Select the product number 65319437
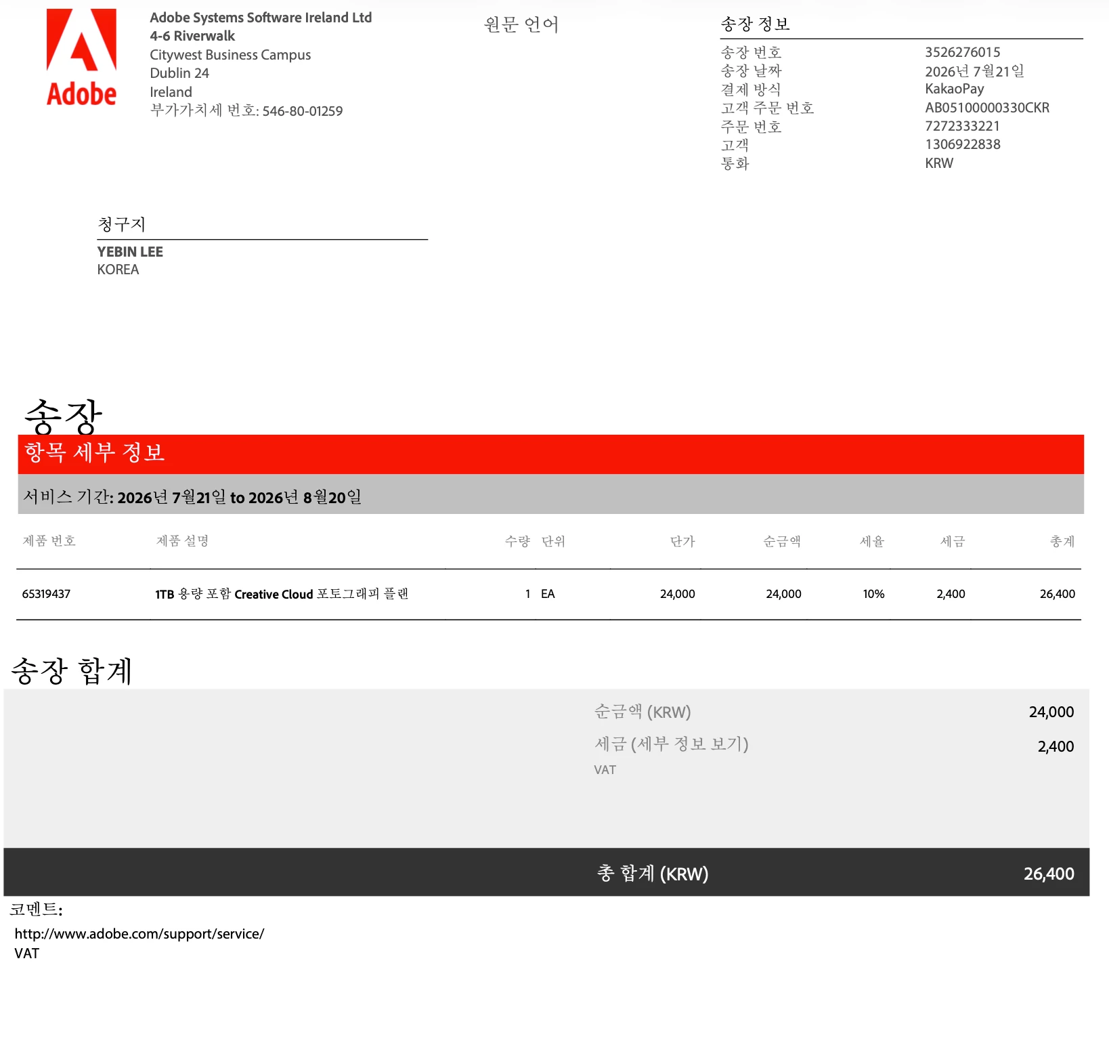The height and width of the screenshot is (1051, 1109). point(46,594)
